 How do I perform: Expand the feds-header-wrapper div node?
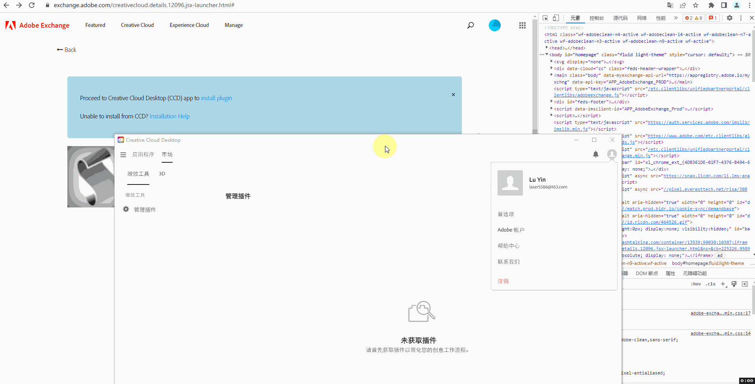click(551, 68)
